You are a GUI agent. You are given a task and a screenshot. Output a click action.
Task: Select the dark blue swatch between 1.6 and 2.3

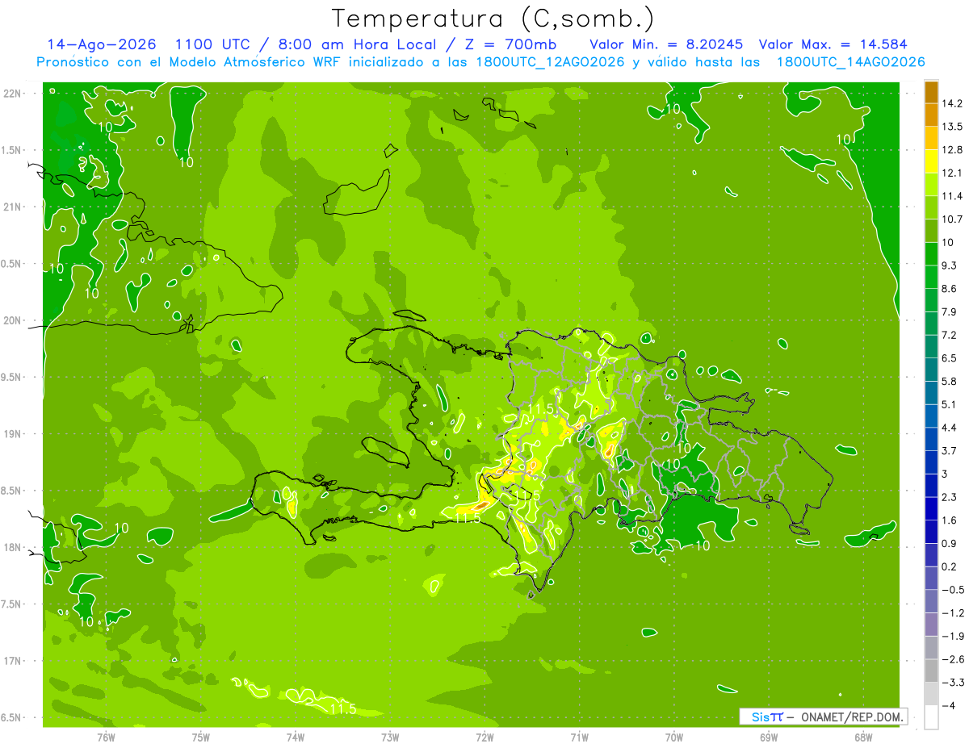(x=931, y=508)
